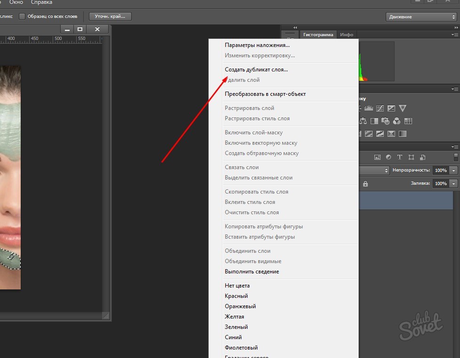Click the 'Непрозрачность' 100% value field
The width and height of the screenshot is (460, 358).
point(440,171)
